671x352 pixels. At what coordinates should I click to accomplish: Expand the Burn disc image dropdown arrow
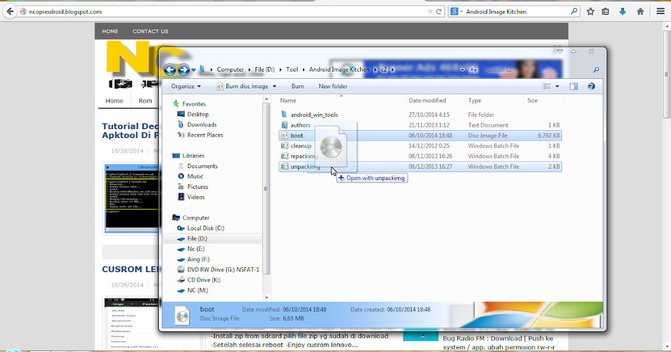275,87
